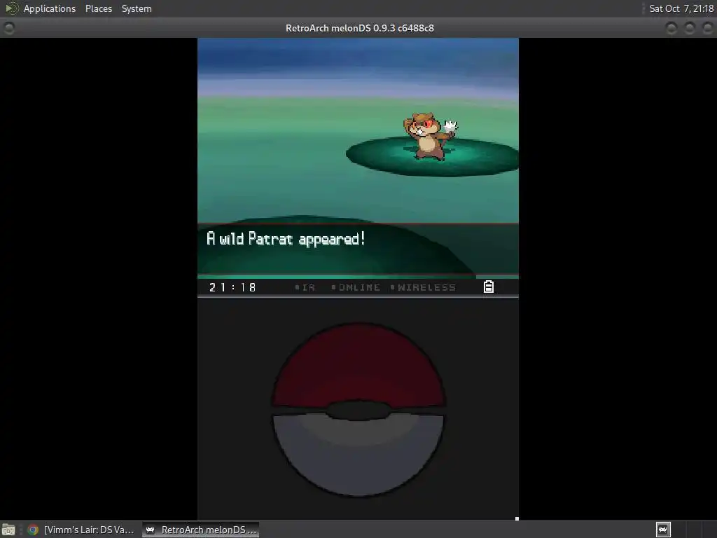Click the Poké Ball center button
This screenshot has width=717, height=538.
coord(358,411)
